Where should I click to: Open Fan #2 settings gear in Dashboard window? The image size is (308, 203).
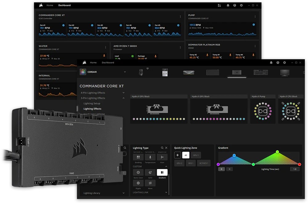[x=92, y=25]
